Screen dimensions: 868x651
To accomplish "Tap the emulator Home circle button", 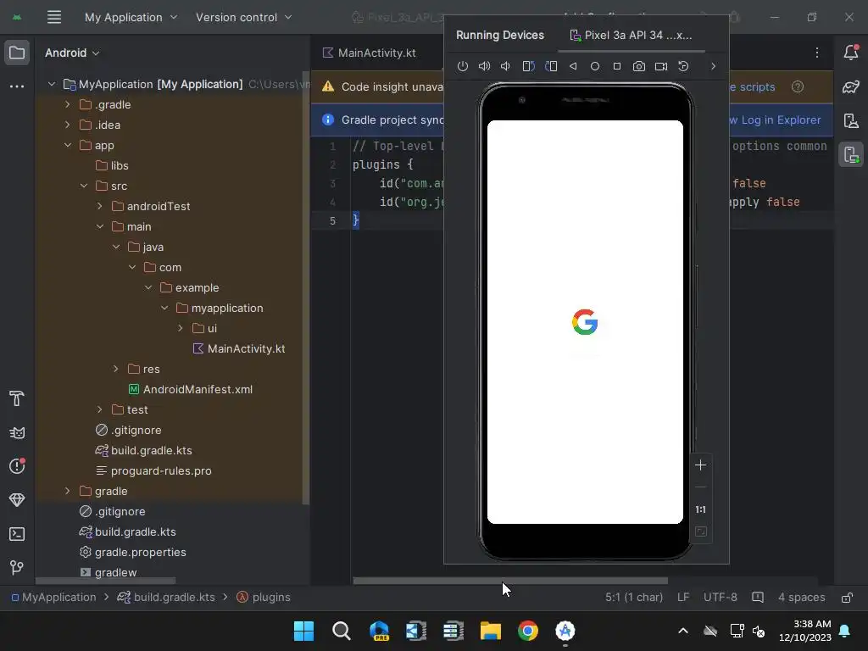I will click(x=595, y=66).
